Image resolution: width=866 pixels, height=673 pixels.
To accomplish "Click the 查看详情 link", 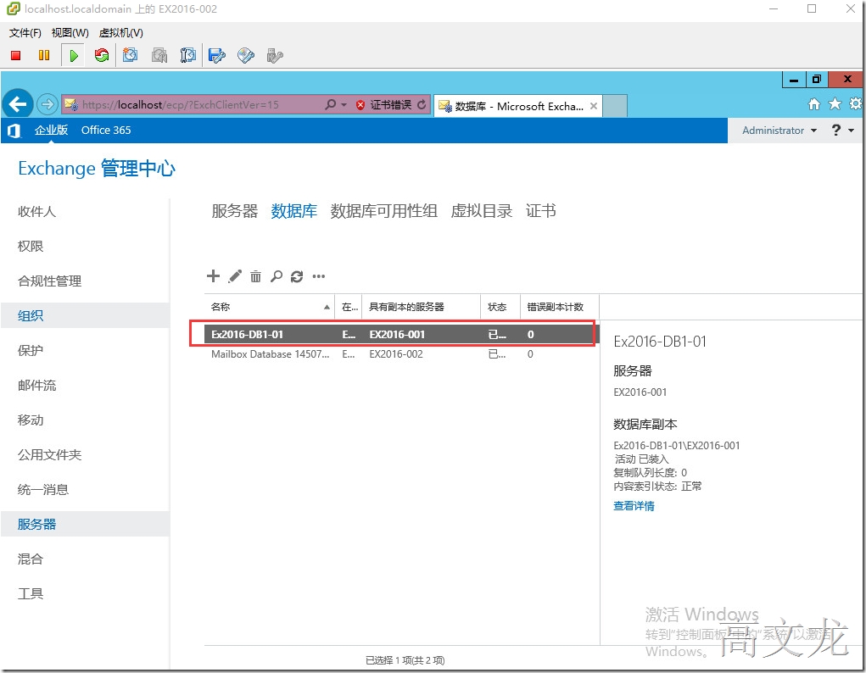I will tap(634, 506).
